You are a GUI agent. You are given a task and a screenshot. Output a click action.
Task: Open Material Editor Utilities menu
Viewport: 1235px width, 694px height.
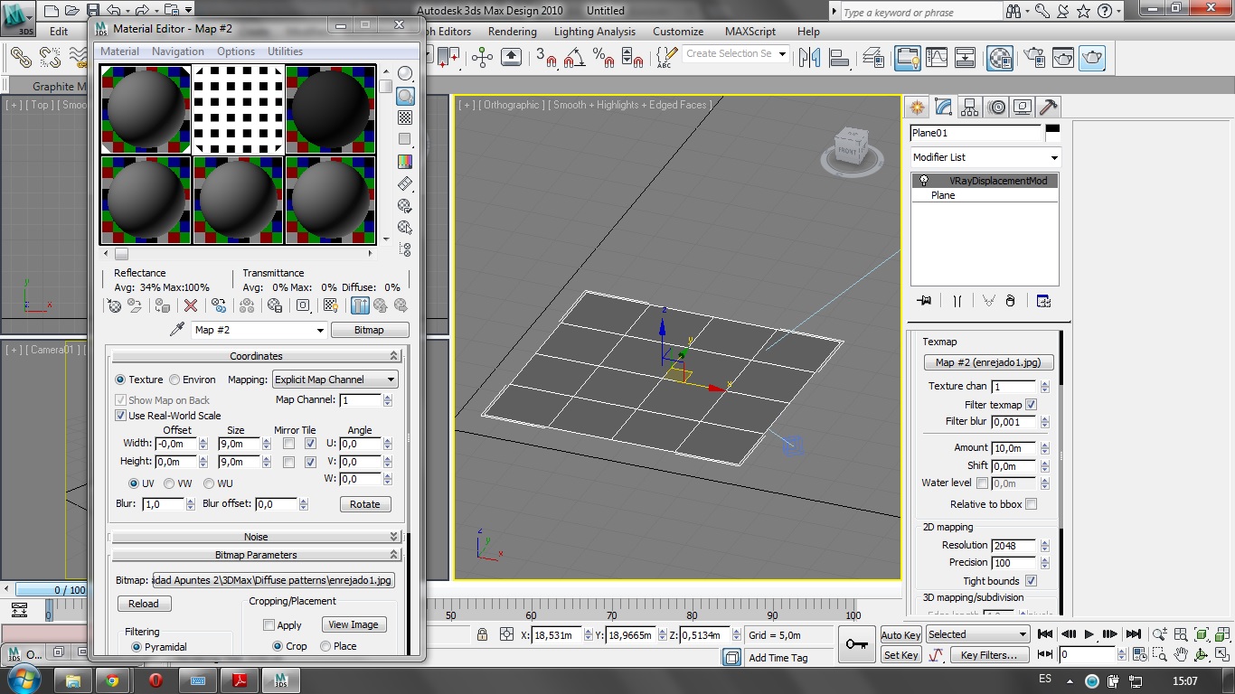pyautogui.click(x=286, y=52)
